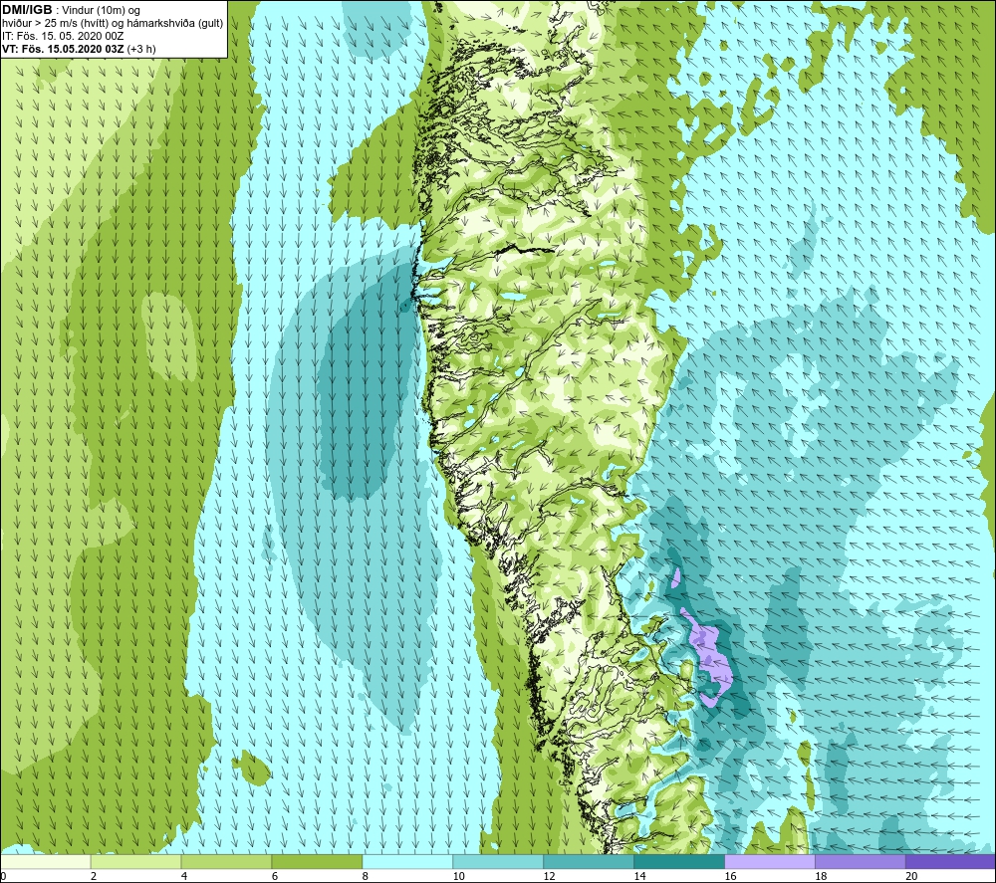Click the legend scale label '0'
The height and width of the screenshot is (883, 996).
click(3, 876)
